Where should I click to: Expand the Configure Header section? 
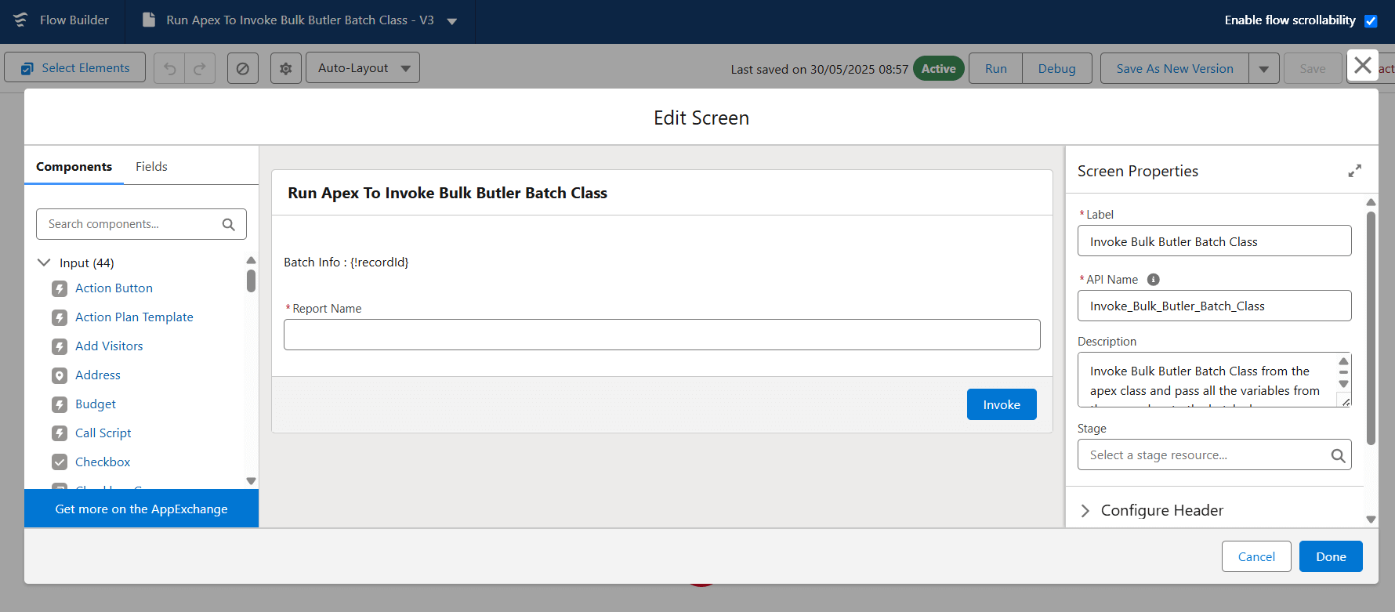click(1085, 511)
